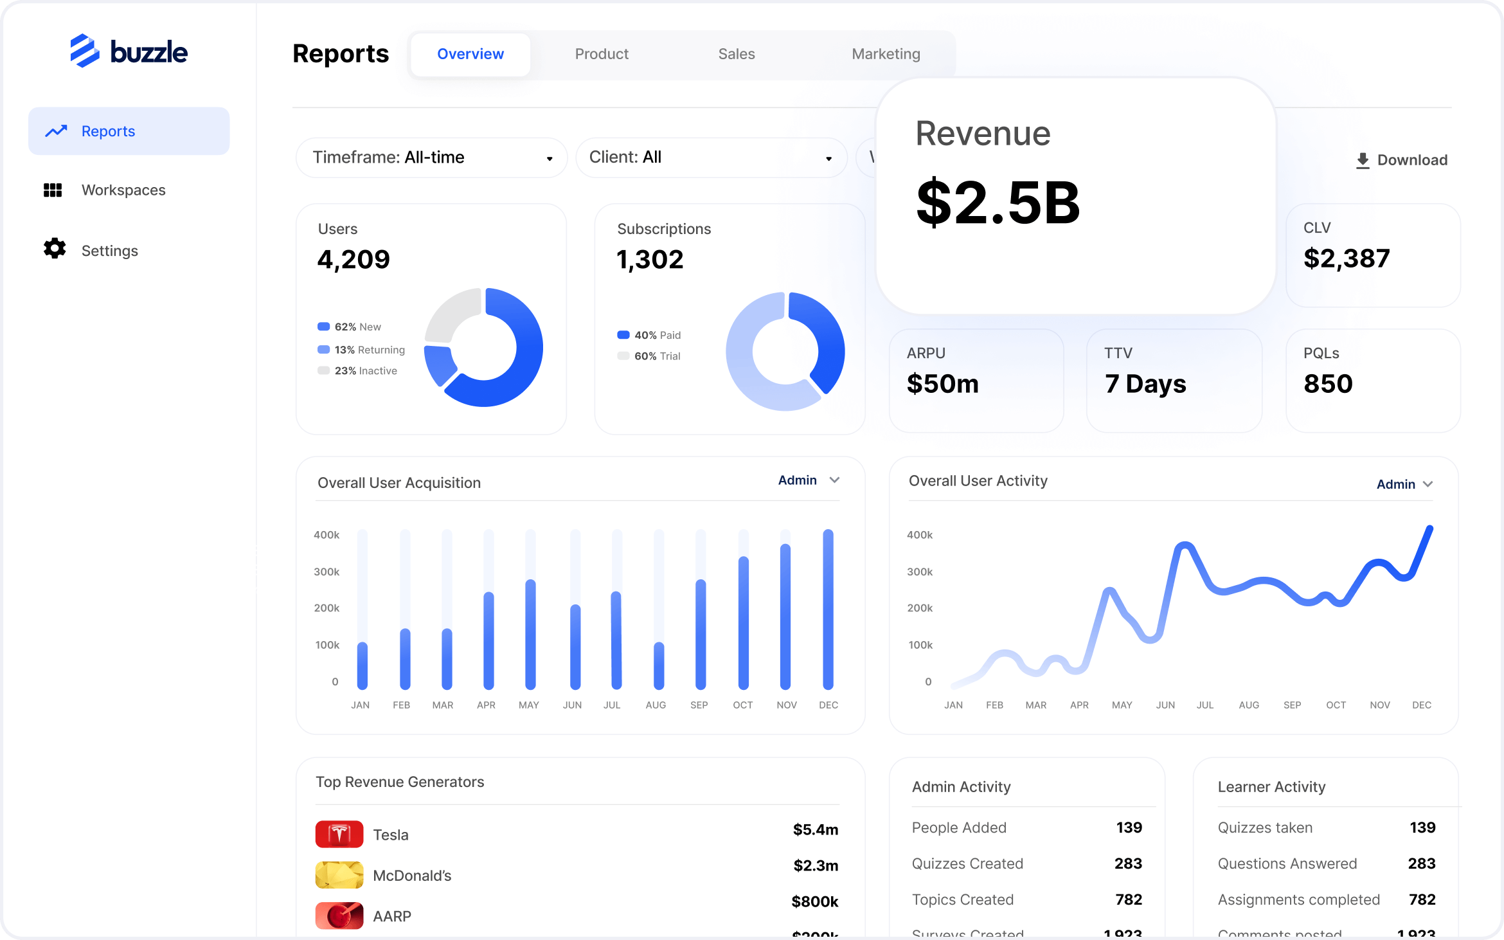This screenshot has height=940, width=1504.
Task: Open the Marketing tab
Action: click(x=886, y=54)
